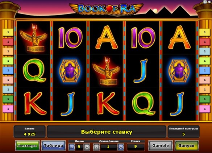The image size is (212, 153).
Task: Click the green Q symbol on reel one
Action: click(x=34, y=71)
